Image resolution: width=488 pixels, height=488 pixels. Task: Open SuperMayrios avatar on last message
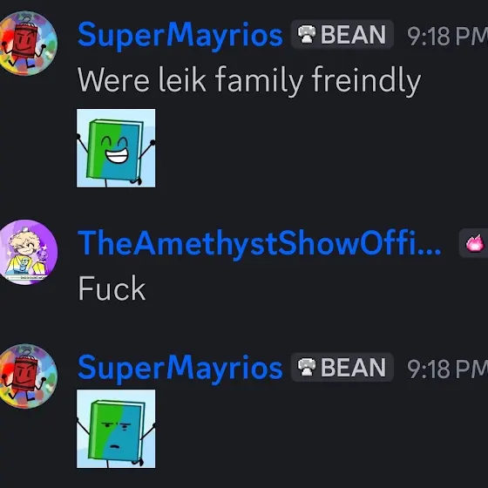[x=28, y=376]
